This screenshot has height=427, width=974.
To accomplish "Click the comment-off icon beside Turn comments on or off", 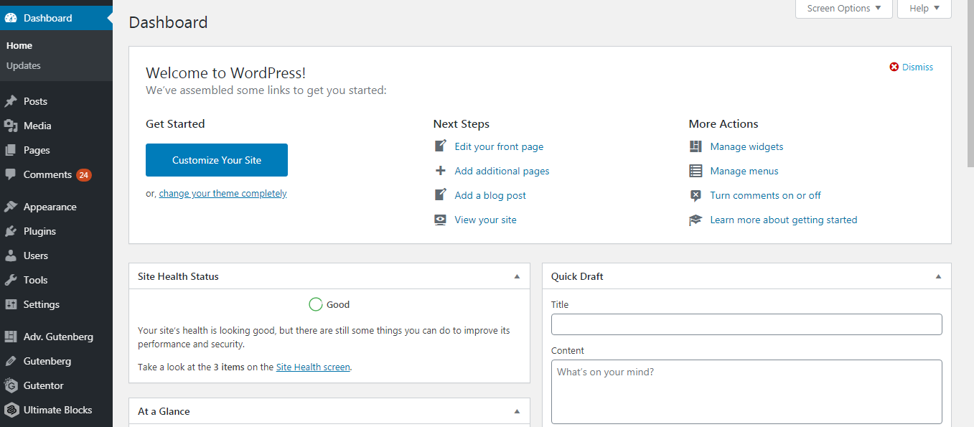I will click(x=696, y=195).
